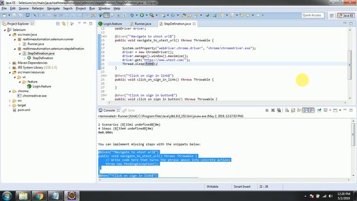
Task: Open the Run button dropdown arrow
Action: click(146, 15)
